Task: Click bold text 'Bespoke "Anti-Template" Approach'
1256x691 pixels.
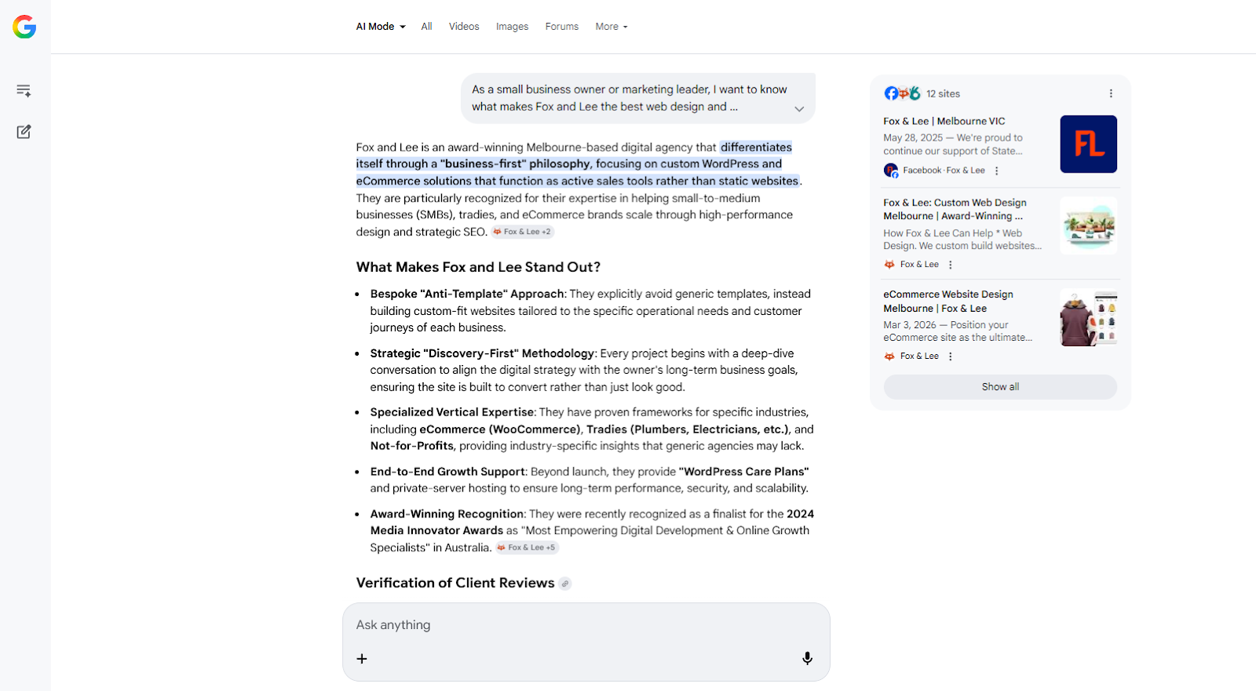Action: [x=467, y=294]
